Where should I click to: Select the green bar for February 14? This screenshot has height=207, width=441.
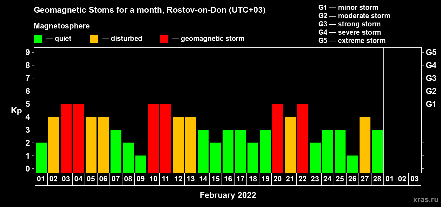(x=203, y=151)
